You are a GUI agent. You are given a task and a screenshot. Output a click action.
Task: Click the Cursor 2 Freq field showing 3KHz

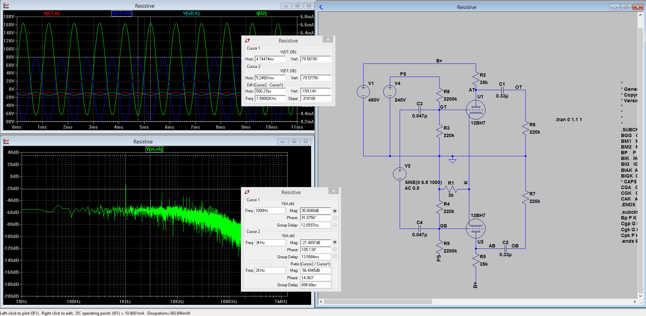click(x=270, y=243)
